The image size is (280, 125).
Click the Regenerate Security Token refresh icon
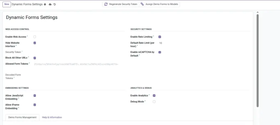(106, 4)
